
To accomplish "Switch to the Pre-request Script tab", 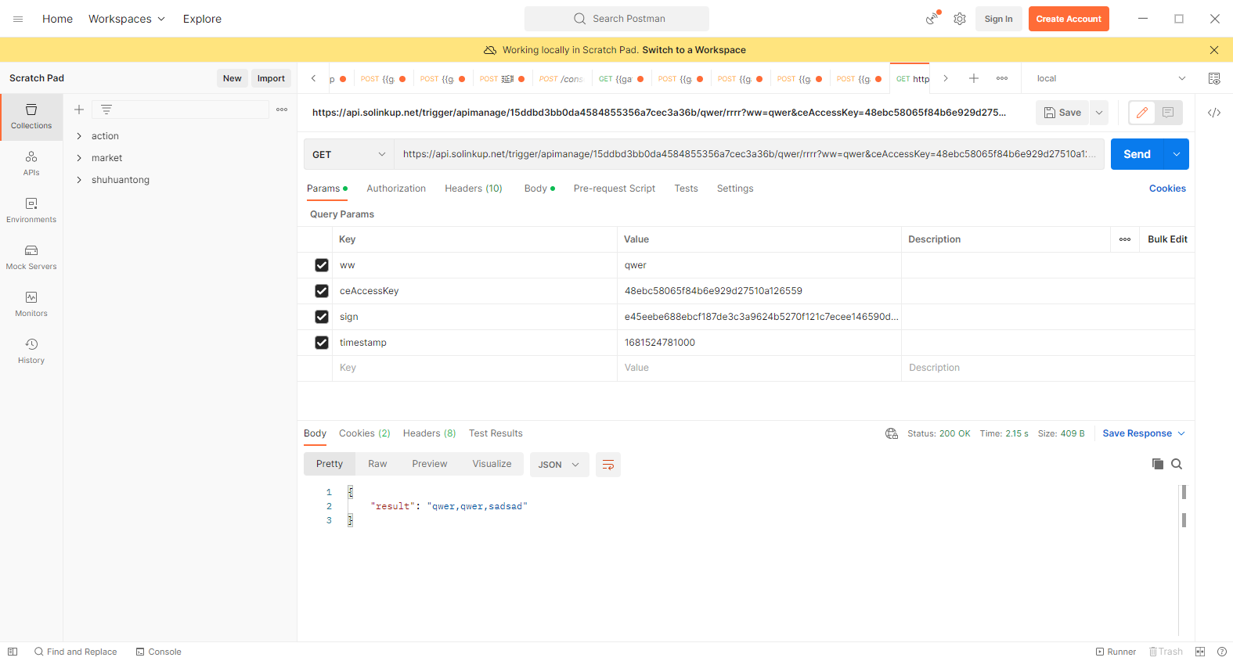I will (x=615, y=189).
